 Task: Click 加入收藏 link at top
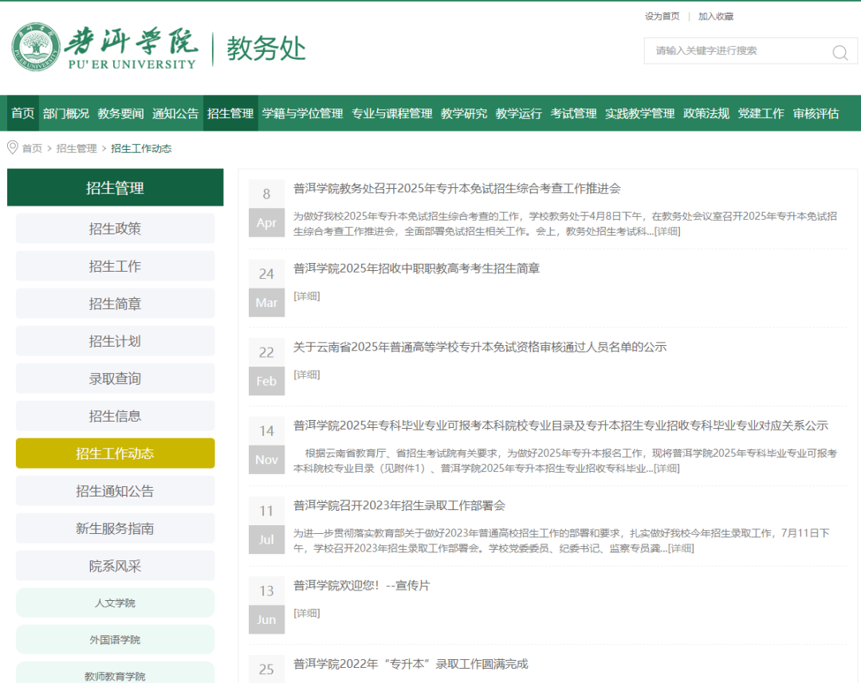[x=715, y=17]
